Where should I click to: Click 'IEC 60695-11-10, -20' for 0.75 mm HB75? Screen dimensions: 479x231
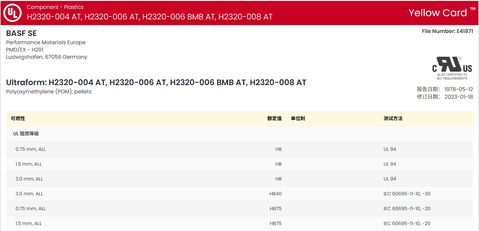tap(407, 209)
